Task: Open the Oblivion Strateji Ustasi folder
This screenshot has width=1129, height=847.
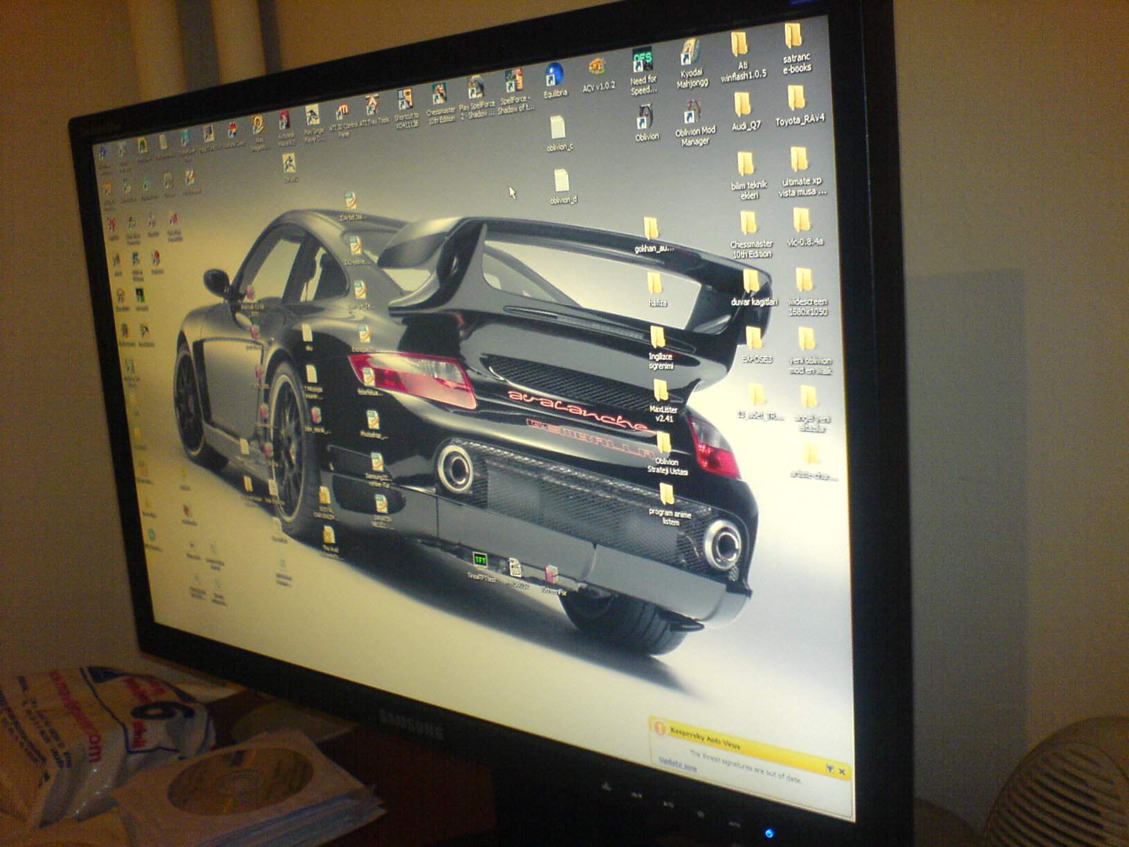Action: point(666,453)
